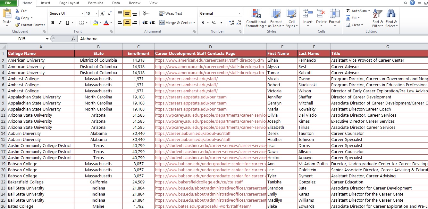Switch to the Page Layout tab
Image resolution: width=428 pixels, height=209 pixels.
click(x=69, y=3)
